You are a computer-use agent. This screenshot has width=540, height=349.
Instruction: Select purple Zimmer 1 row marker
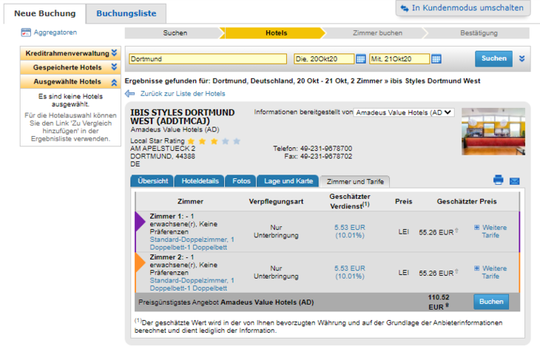click(x=140, y=222)
